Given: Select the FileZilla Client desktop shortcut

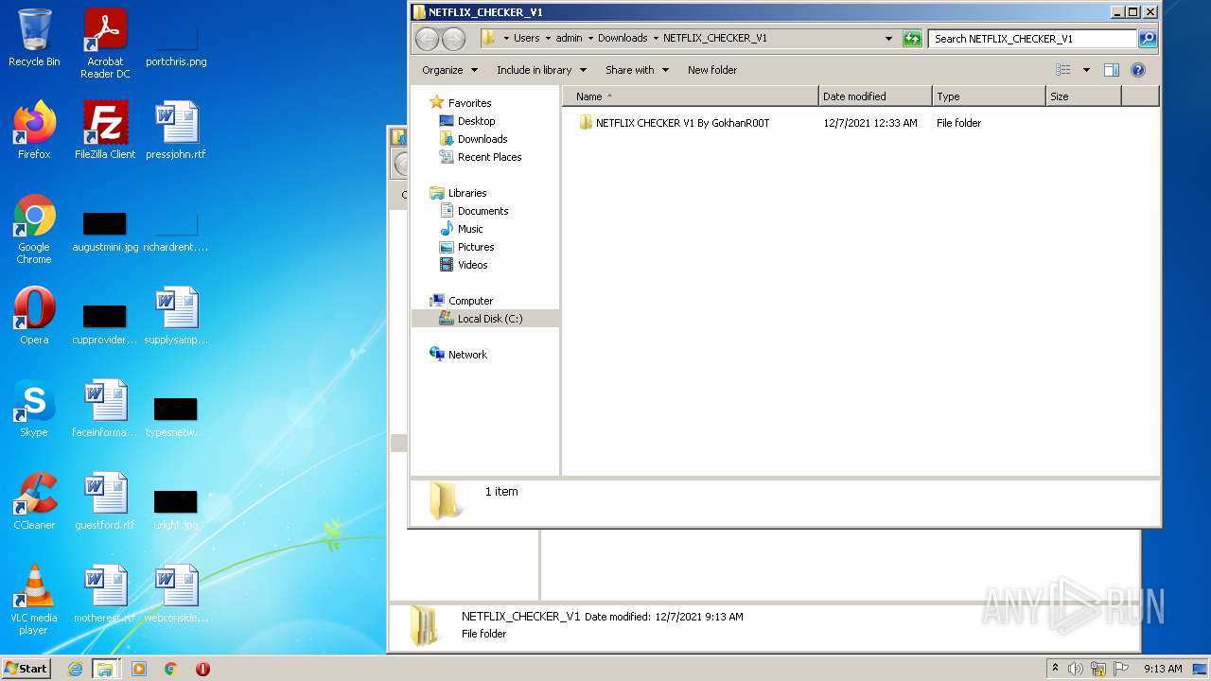Looking at the screenshot, I should point(105,131).
